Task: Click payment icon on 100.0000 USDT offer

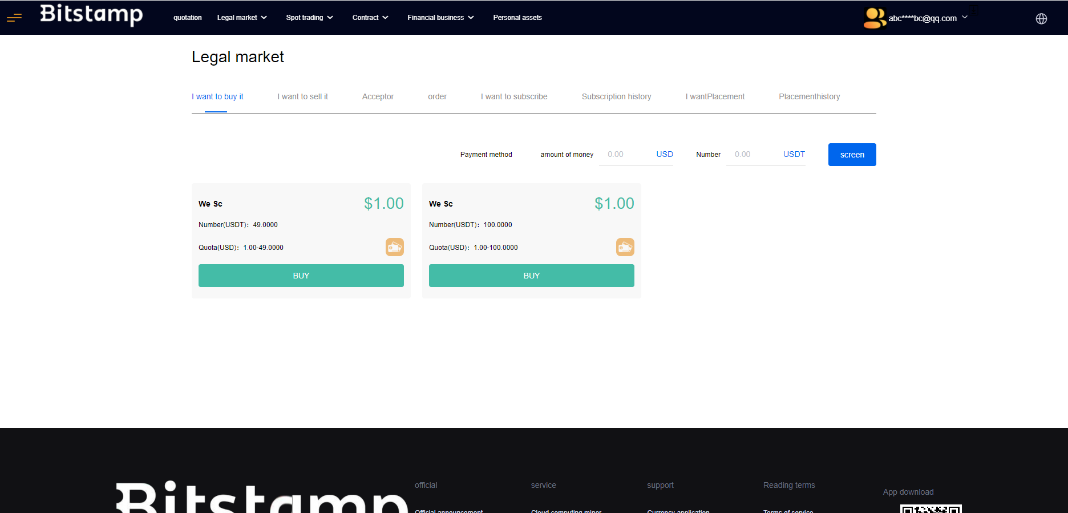Action: pos(625,247)
